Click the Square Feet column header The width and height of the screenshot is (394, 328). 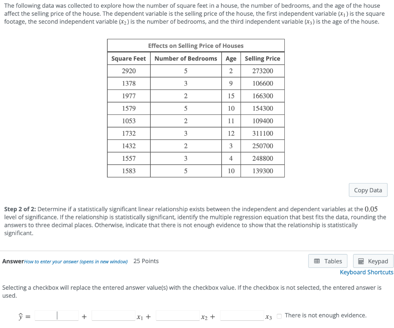point(129,58)
